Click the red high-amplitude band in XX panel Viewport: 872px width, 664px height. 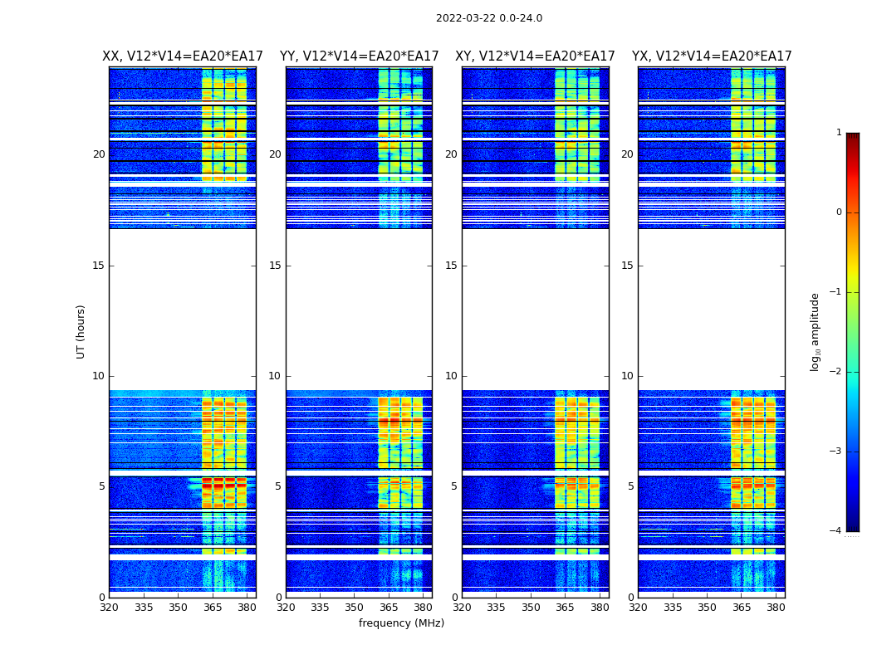click(224, 485)
